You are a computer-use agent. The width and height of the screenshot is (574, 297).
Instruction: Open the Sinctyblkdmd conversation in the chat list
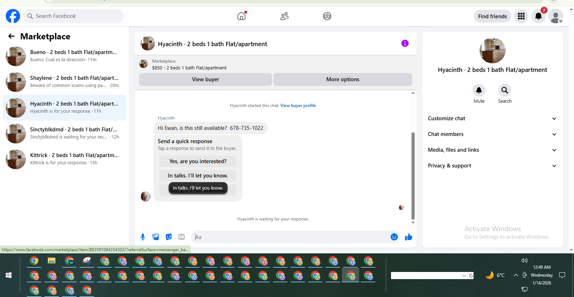tap(65, 133)
